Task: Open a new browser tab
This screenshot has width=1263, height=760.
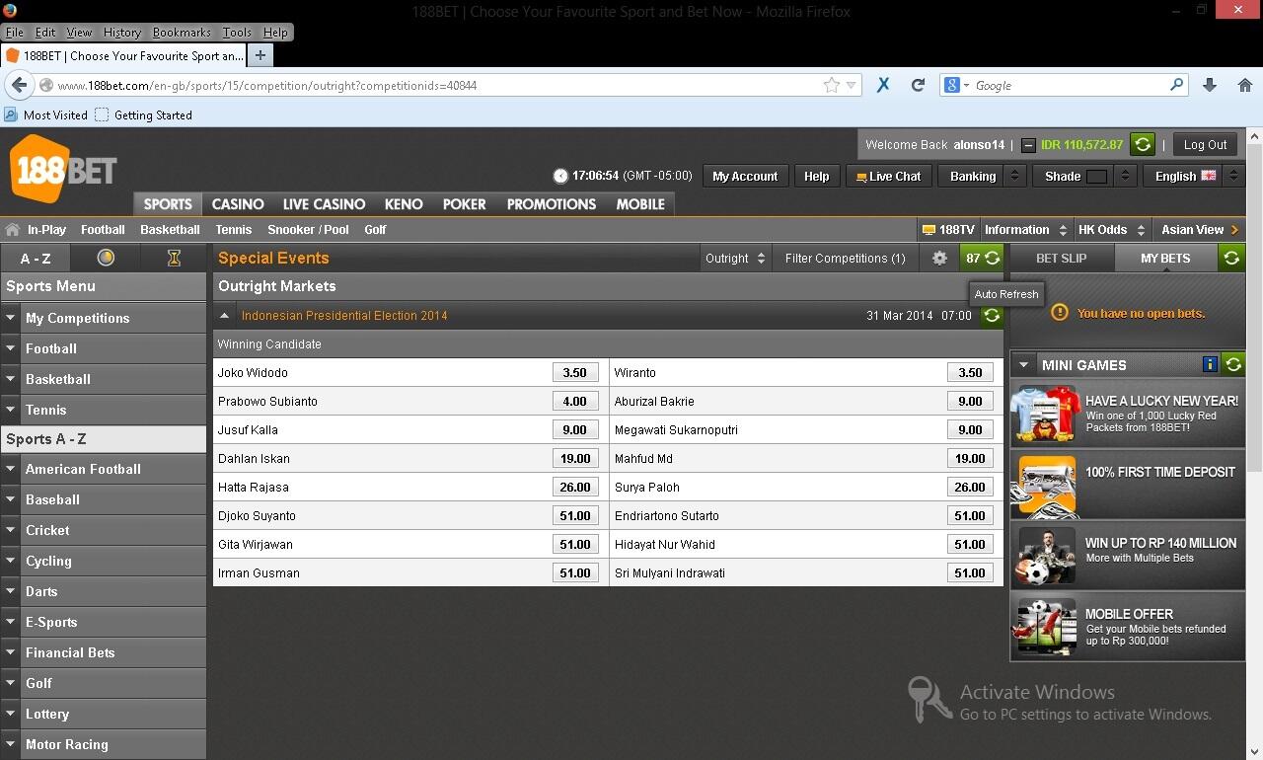Action: tap(260, 55)
